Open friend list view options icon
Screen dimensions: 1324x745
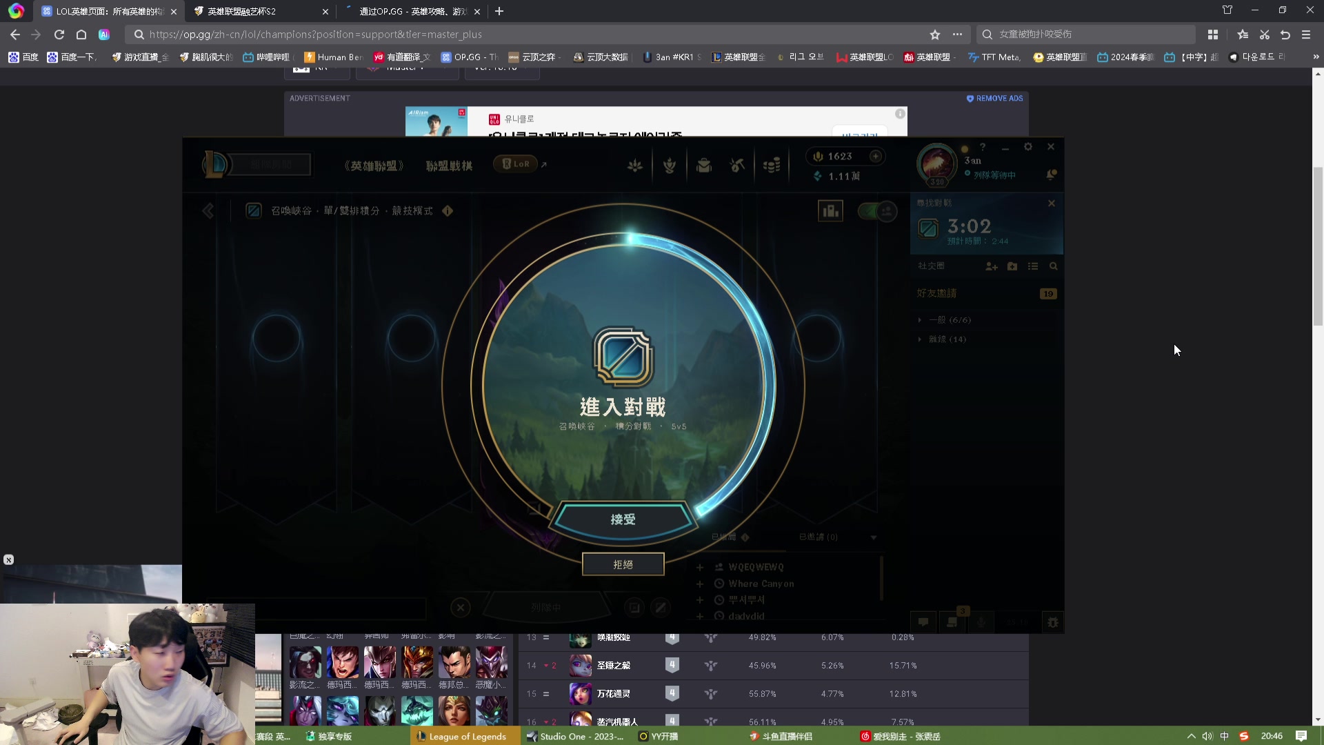(x=1033, y=266)
